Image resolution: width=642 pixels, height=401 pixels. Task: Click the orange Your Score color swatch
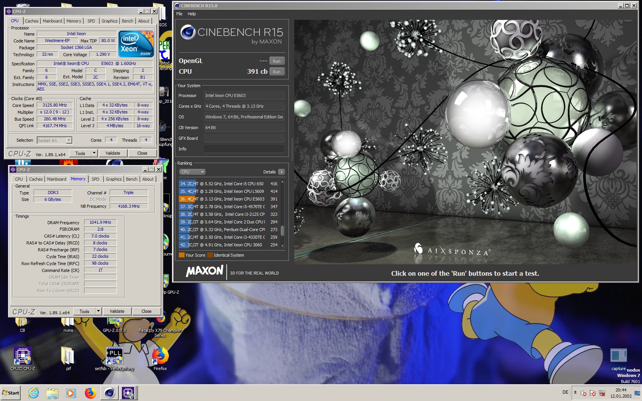182,255
